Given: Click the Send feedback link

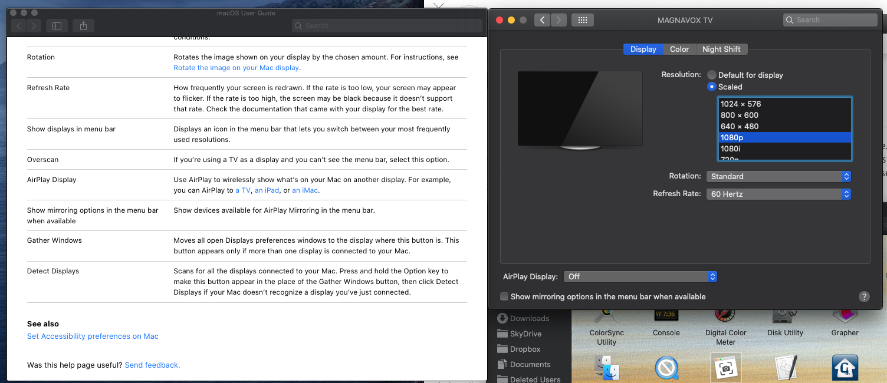Looking at the screenshot, I should tap(152, 365).
